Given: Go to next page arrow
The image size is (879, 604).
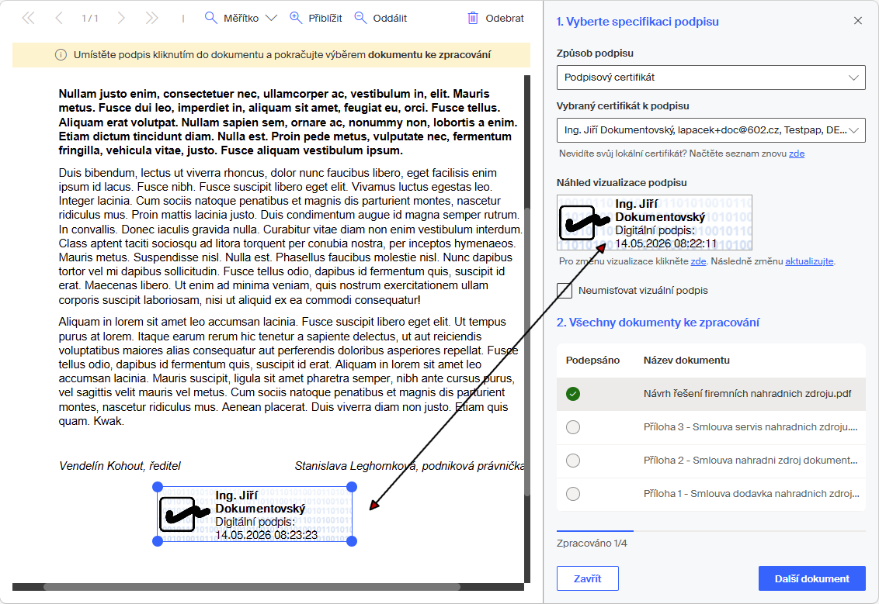Looking at the screenshot, I should tap(121, 19).
